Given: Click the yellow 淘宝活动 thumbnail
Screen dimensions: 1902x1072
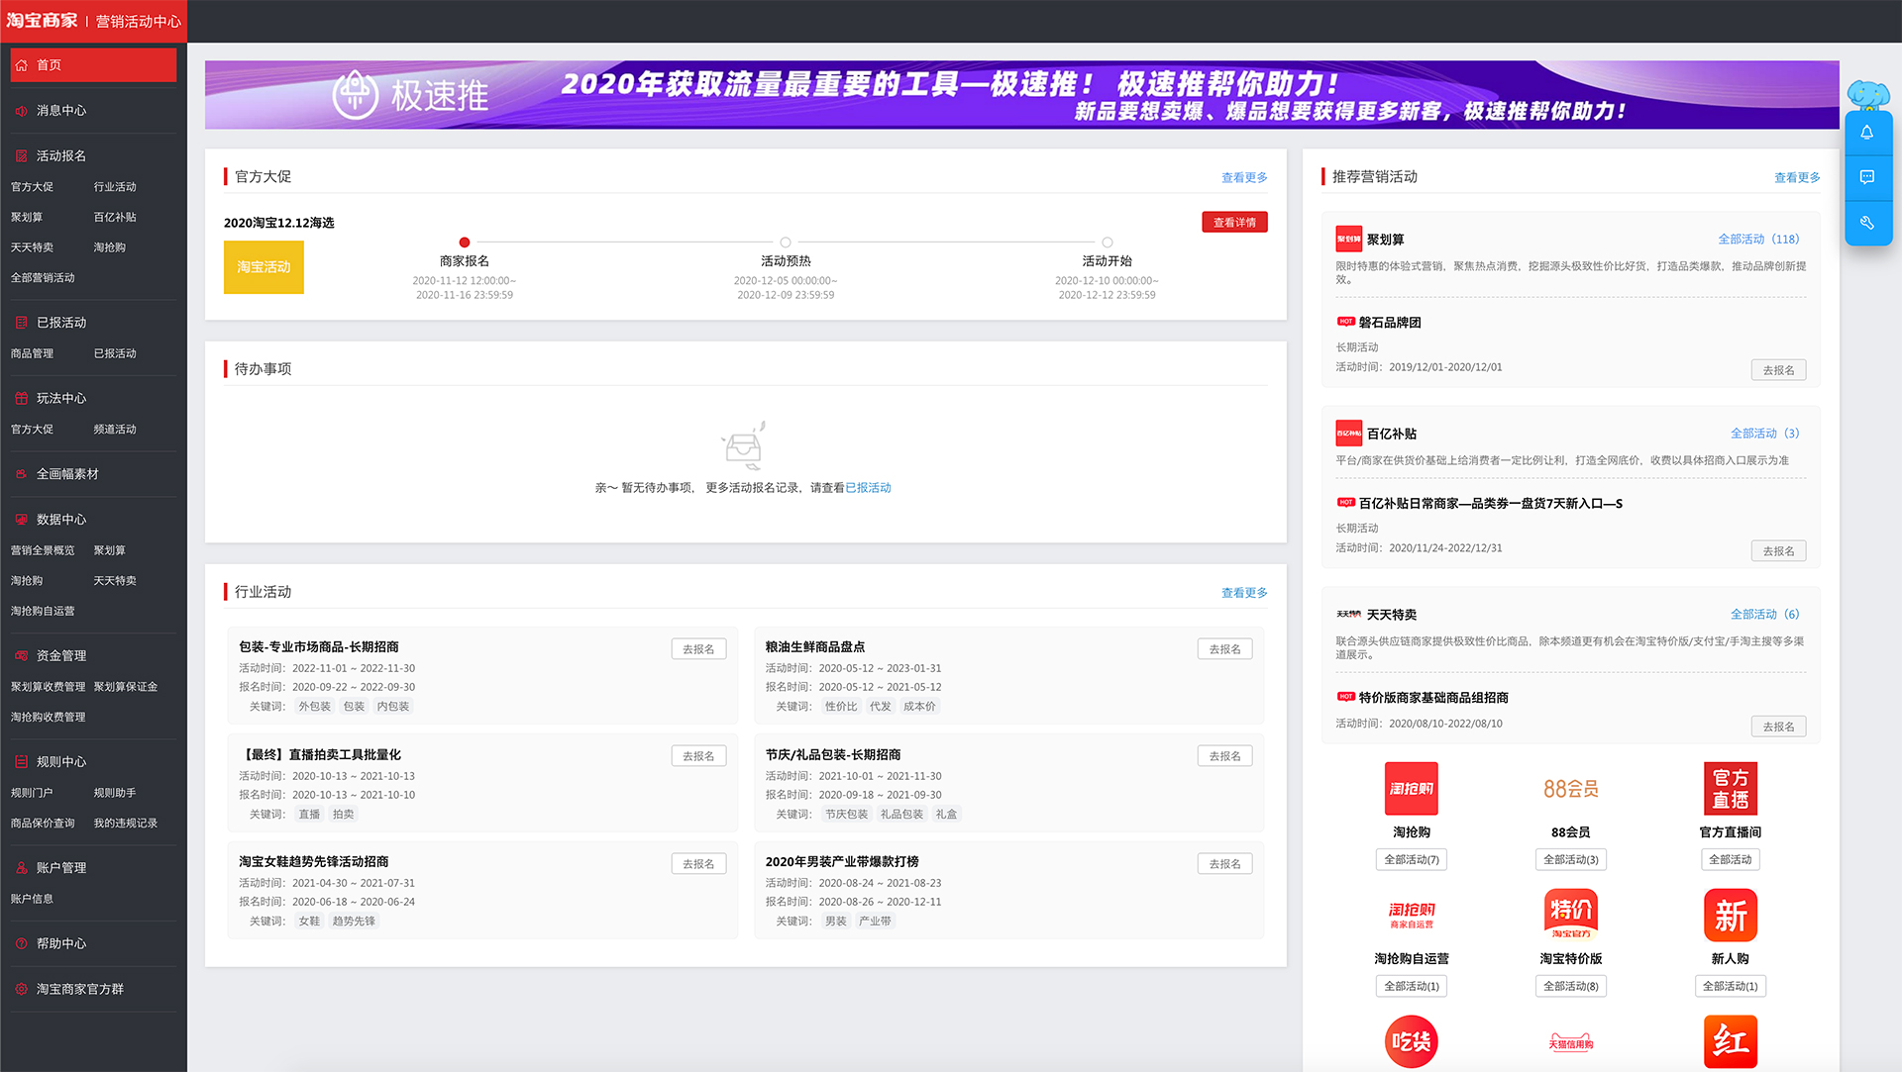Looking at the screenshot, I should [x=264, y=267].
